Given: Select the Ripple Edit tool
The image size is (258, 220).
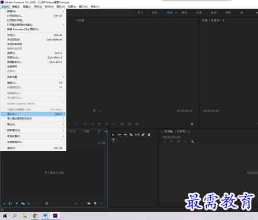Looking at the screenshot, I should click(125, 135).
